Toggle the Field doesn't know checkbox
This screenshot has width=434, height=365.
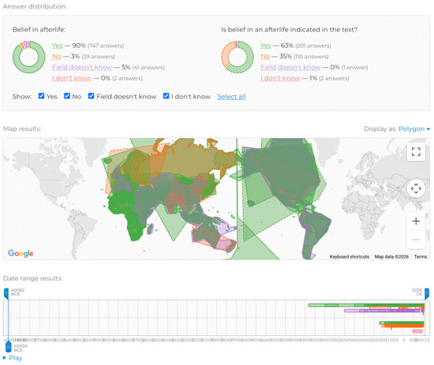pos(91,96)
